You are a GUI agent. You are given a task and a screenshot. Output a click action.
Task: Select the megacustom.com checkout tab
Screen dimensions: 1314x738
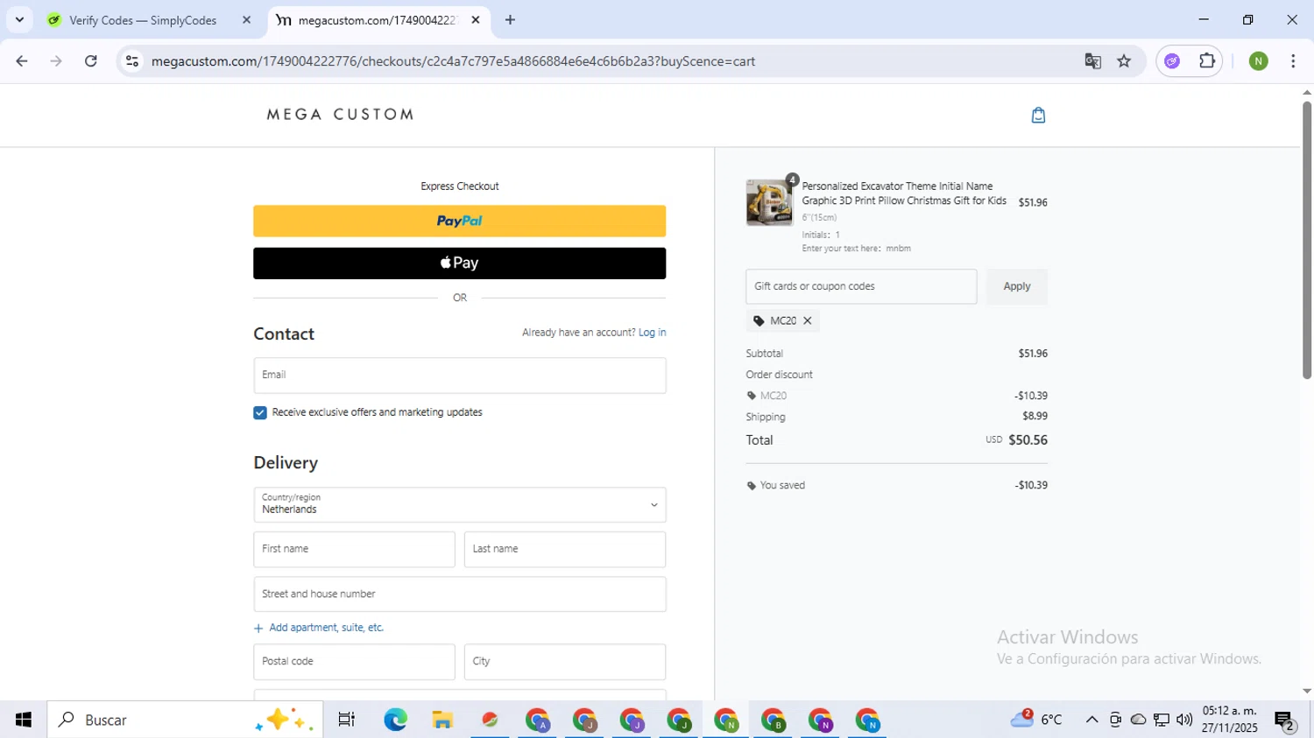[x=378, y=20]
